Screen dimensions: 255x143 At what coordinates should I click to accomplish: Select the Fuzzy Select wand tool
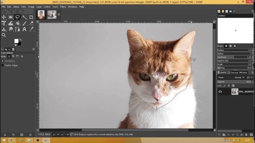(x=25, y=17)
